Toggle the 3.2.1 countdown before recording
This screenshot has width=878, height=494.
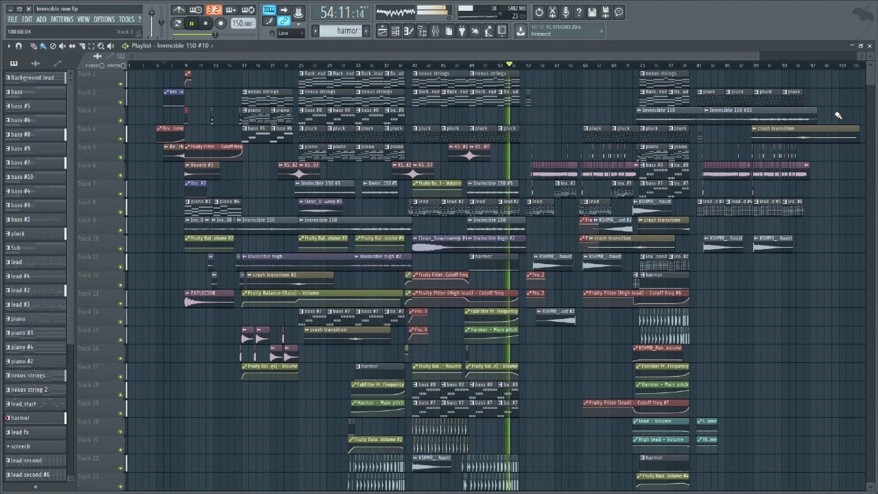[x=213, y=10]
